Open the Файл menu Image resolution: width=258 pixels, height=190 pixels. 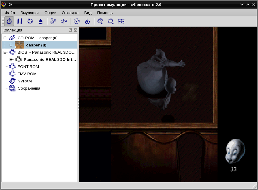[x=10, y=13]
